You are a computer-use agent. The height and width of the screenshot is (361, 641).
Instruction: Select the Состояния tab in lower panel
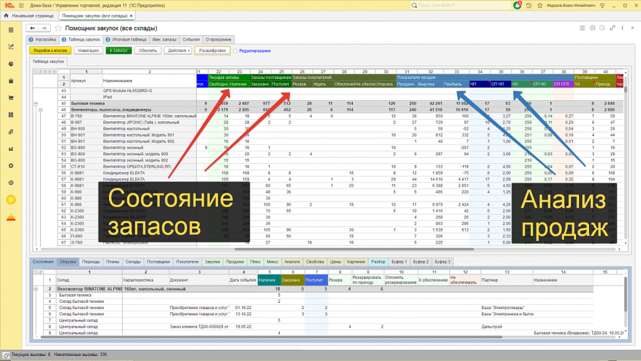[x=43, y=262]
